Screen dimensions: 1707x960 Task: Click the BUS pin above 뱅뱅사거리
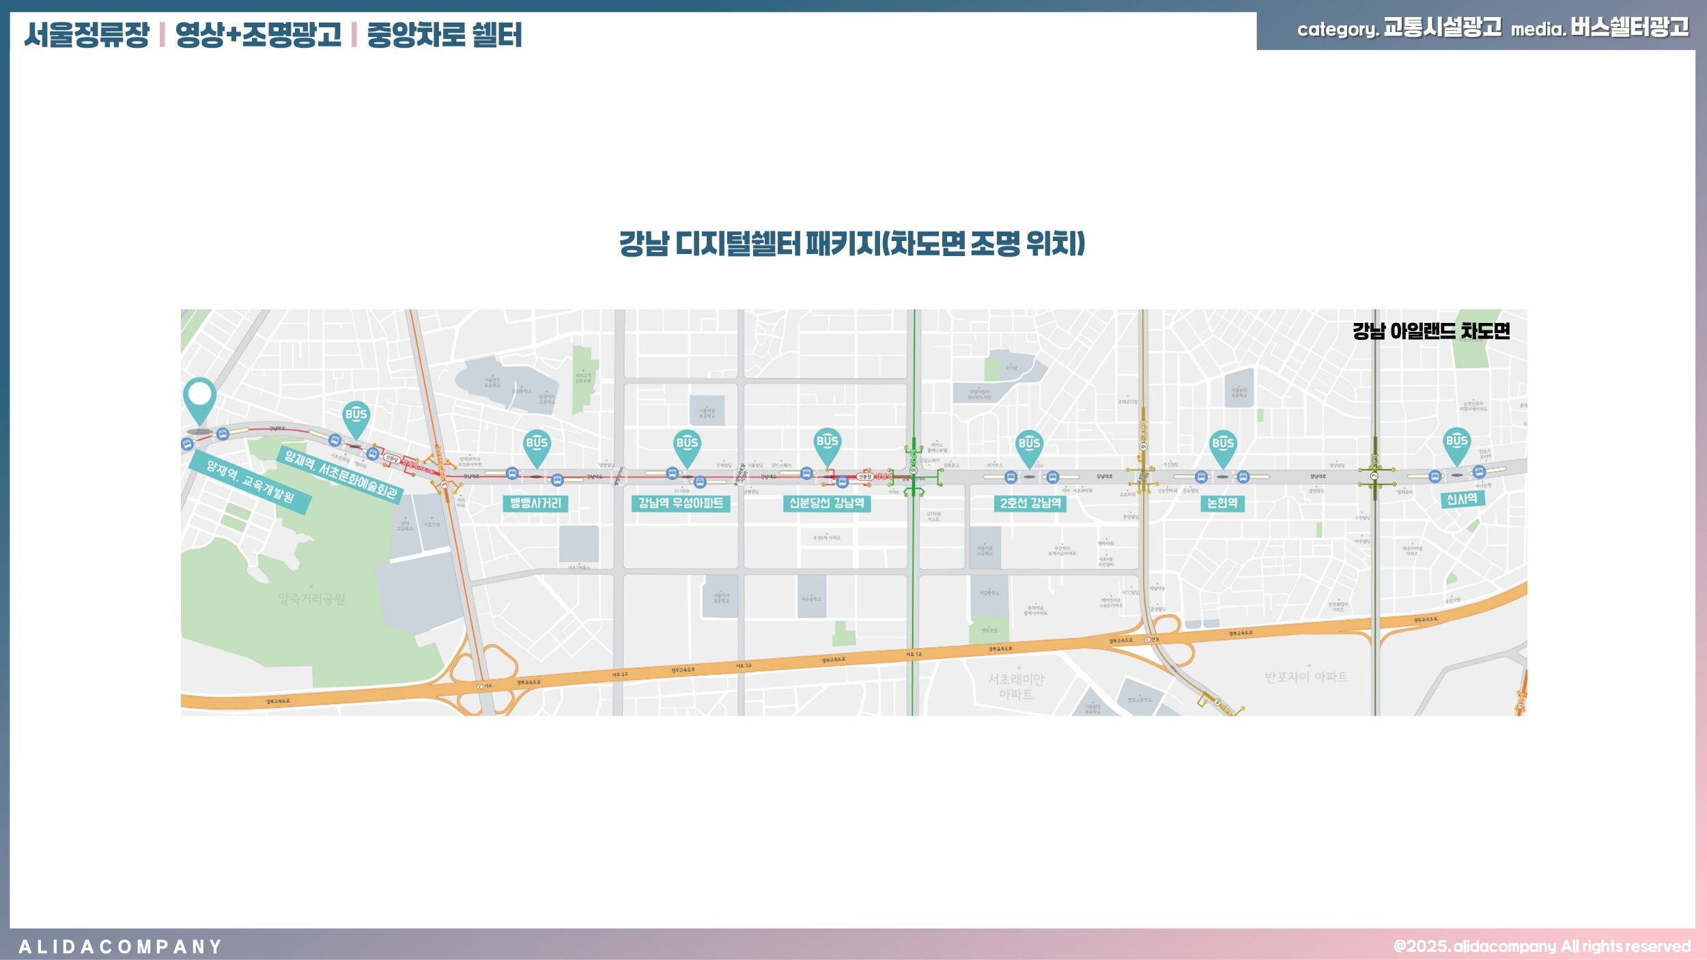pyautogui.click(x=537, y=444)
